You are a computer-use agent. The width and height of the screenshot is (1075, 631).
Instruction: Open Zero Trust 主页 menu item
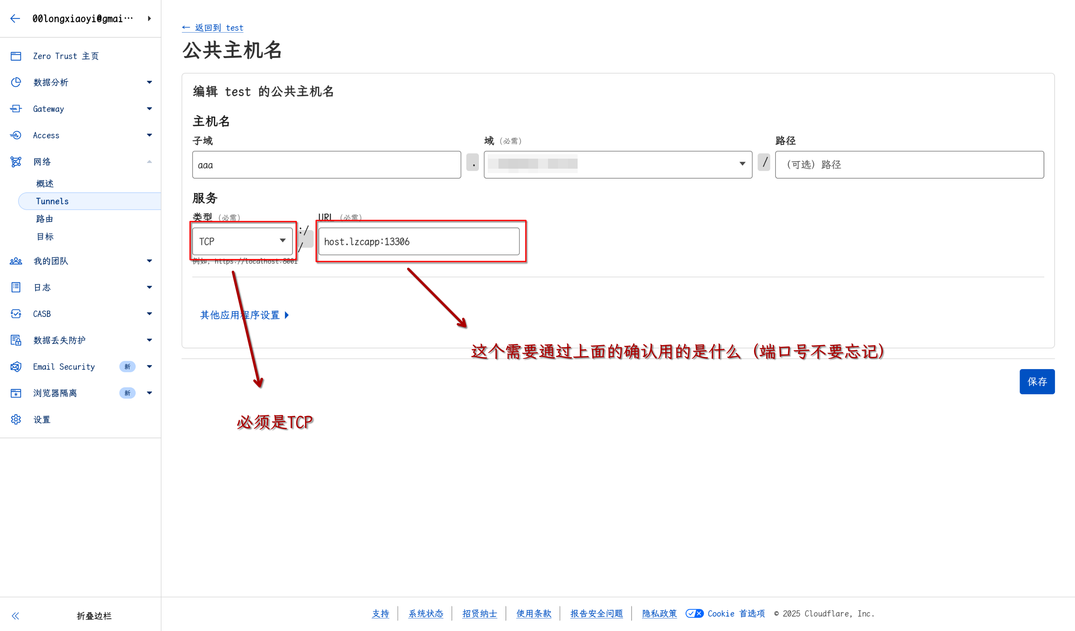(66, 56)
